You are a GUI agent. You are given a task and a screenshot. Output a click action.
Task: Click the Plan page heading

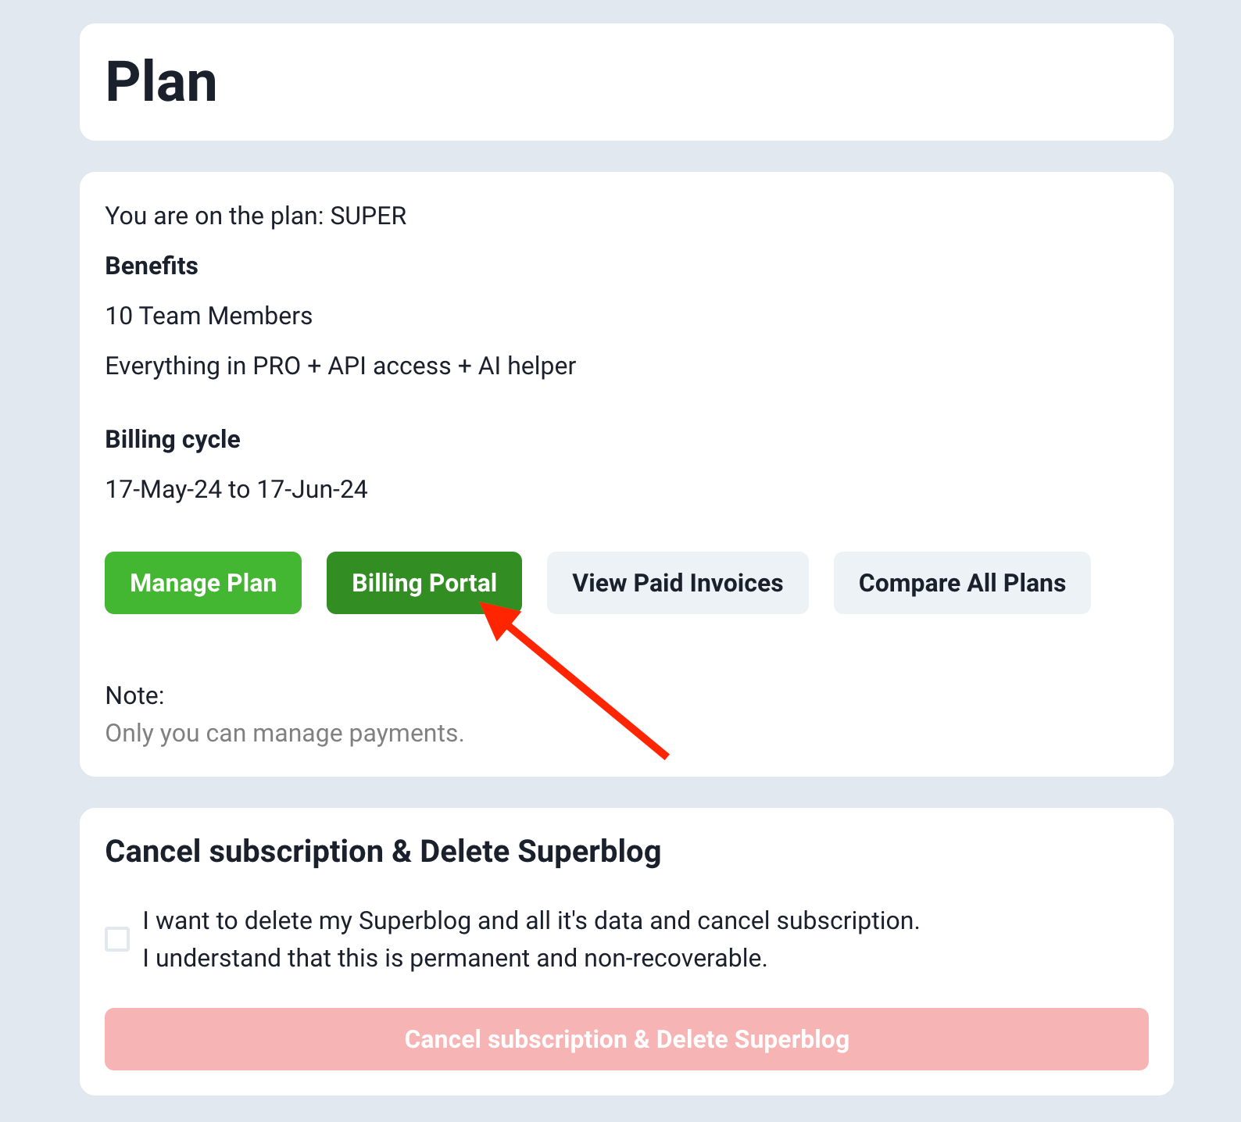[161, 82]
